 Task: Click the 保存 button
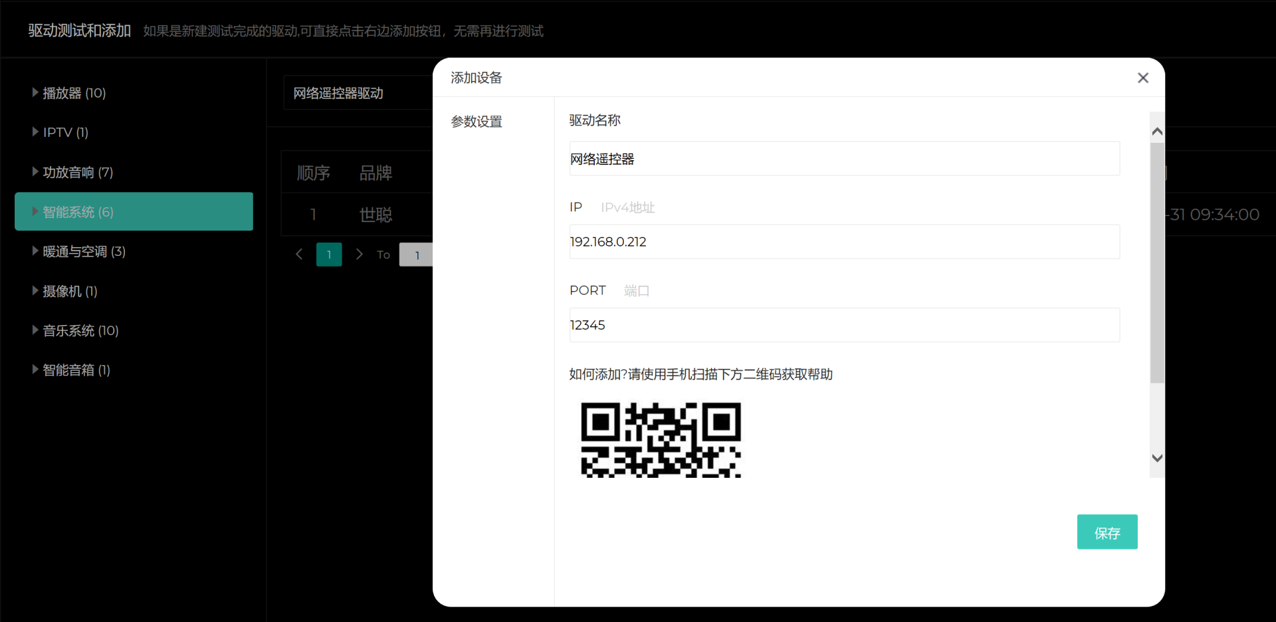1107,532
